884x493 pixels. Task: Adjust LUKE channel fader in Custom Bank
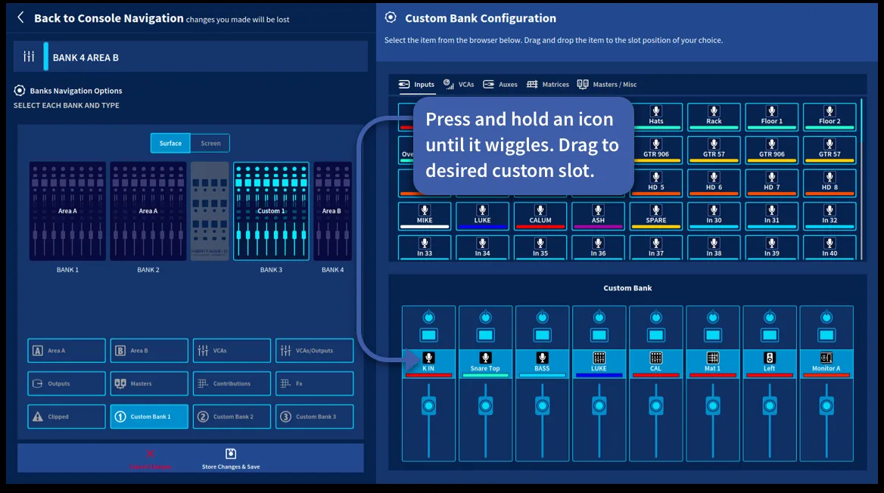tap(599, 406)
